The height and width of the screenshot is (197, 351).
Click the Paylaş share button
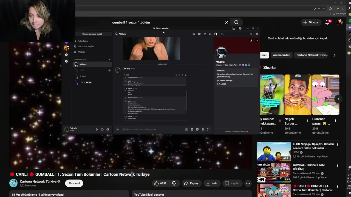pos(191,183)
